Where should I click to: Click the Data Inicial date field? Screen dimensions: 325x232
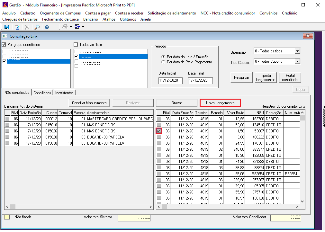(170, 81)
